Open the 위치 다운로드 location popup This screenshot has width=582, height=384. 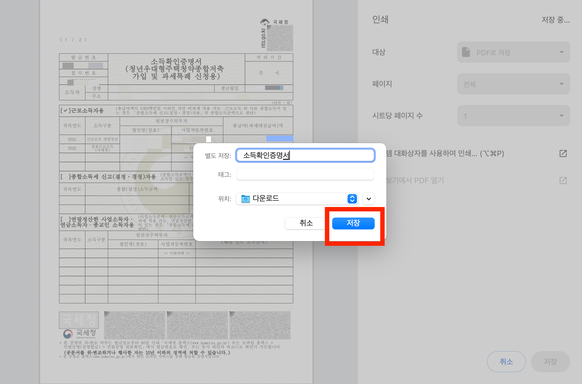[295, 199]
